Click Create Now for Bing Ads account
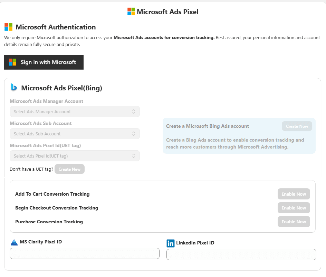This screenshot has height=277, width=326. coord(297,126)
